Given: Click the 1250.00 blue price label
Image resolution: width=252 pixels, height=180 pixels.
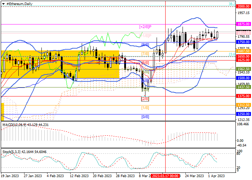Looking at the screenshot, I should [243, 114].
